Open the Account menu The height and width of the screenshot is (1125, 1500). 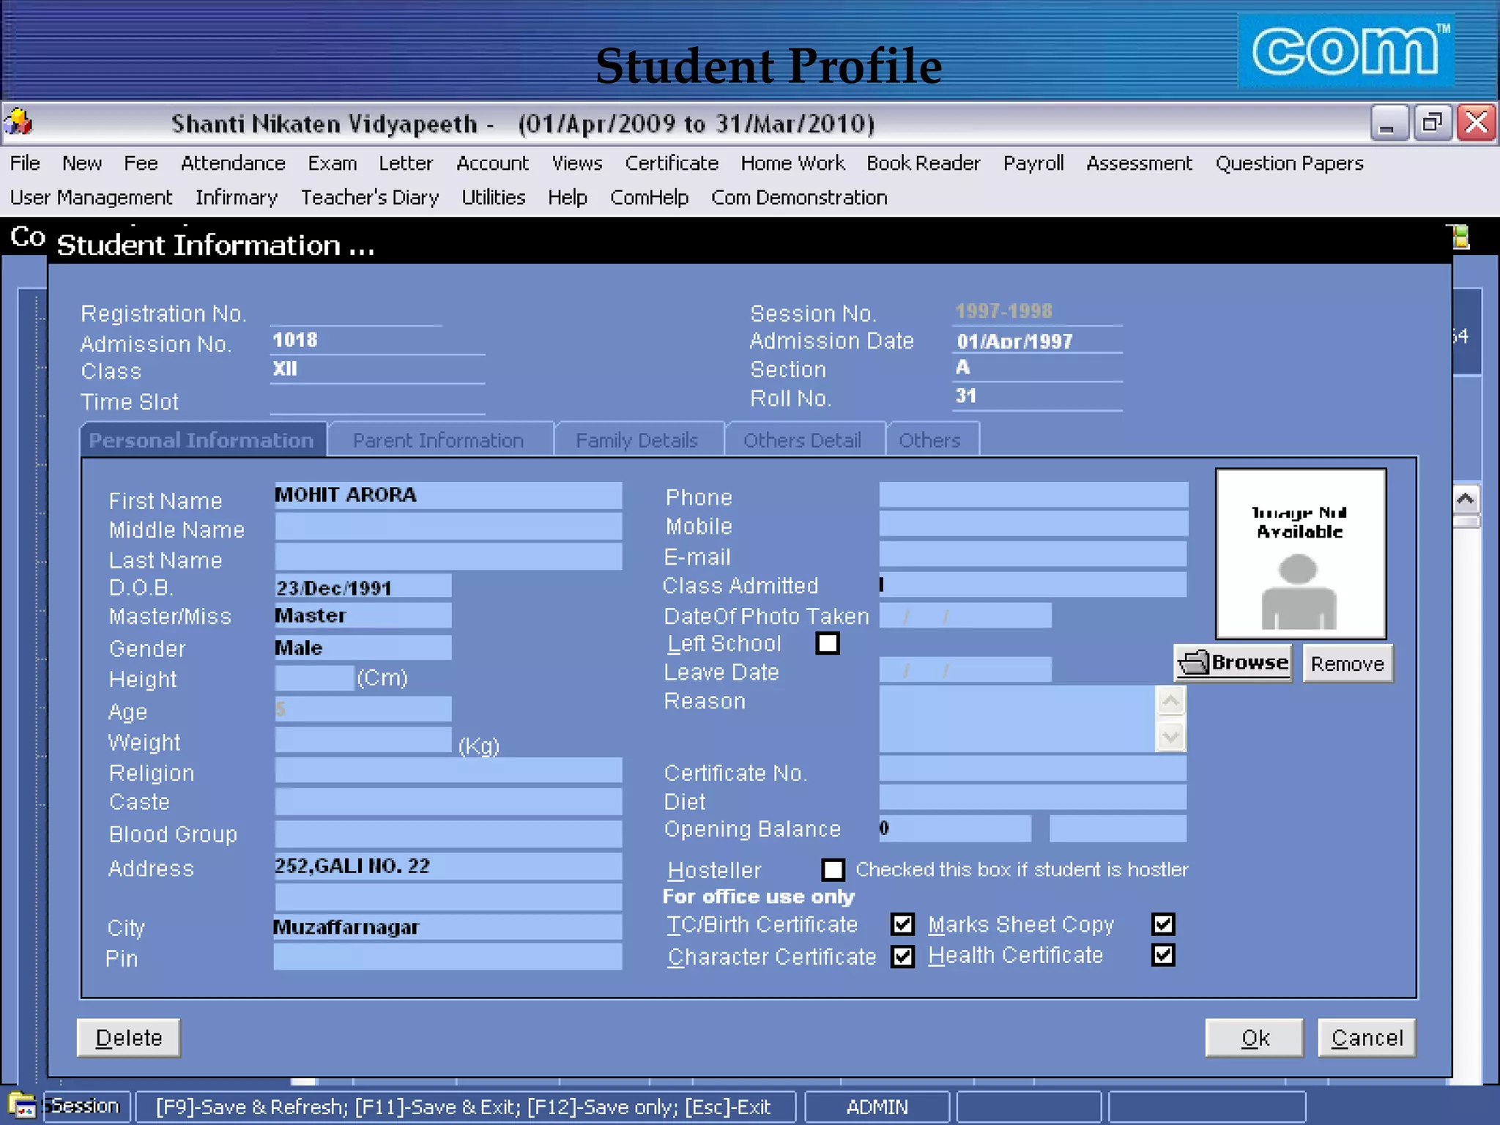(x=492, y=163)
